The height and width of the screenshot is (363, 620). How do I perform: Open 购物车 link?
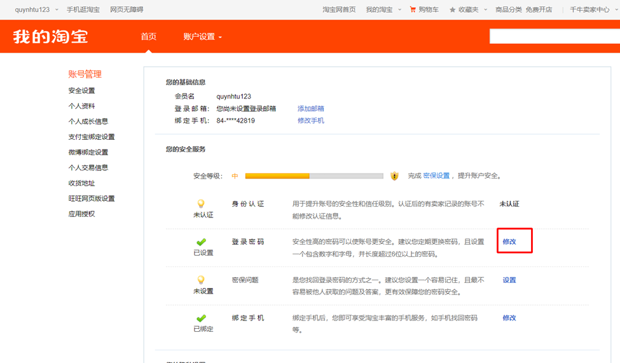(x=429, y=10)
